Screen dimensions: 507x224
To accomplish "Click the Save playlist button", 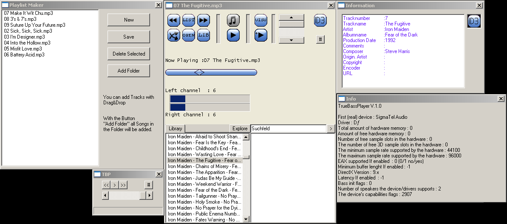I will coord(129,37).
